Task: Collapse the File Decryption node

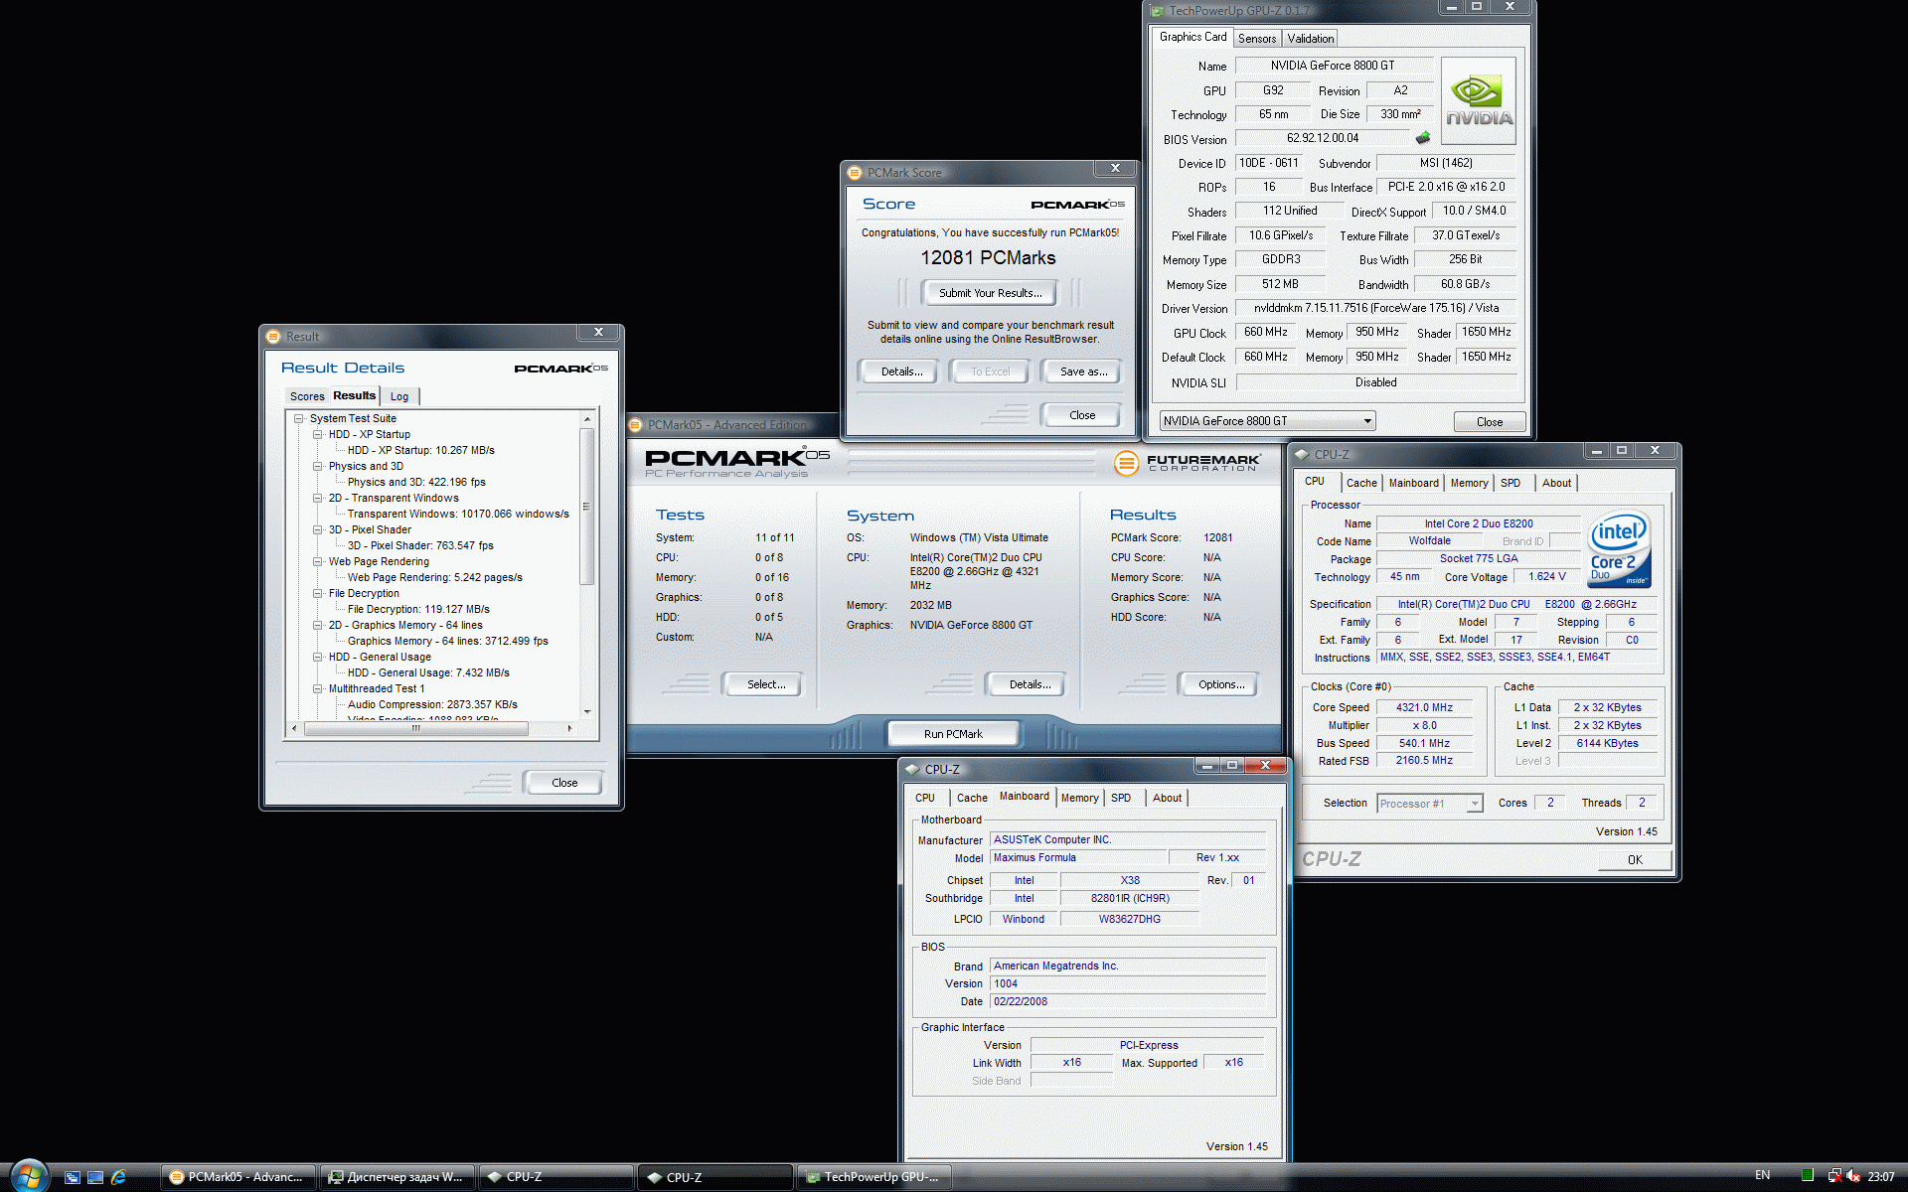Action: click(317, 594)
